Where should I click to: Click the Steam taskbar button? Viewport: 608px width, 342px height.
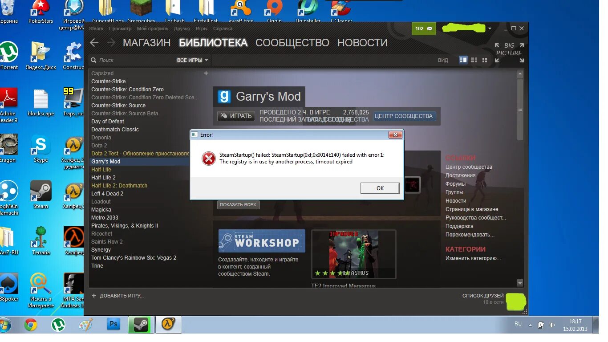(141, 325)
